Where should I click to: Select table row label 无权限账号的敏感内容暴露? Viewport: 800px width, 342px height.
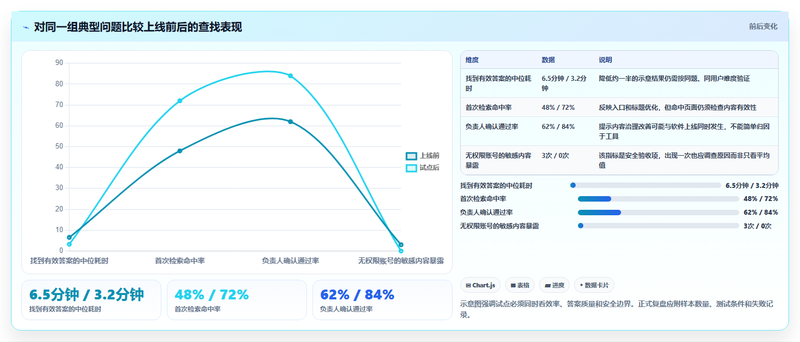point(498,160)
